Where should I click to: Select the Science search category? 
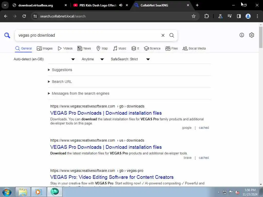tap(152, 48)
